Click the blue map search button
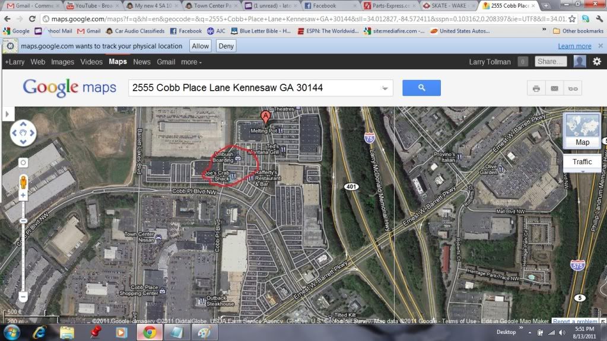 [421, 88]
